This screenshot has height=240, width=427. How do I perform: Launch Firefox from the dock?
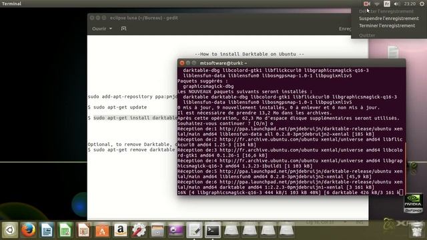pos(28,230)
